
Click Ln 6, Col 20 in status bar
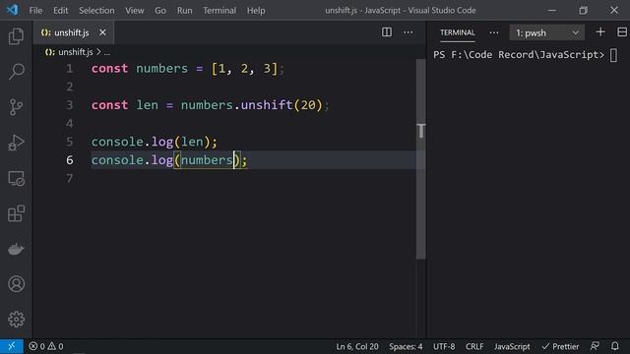pos(357,346)
